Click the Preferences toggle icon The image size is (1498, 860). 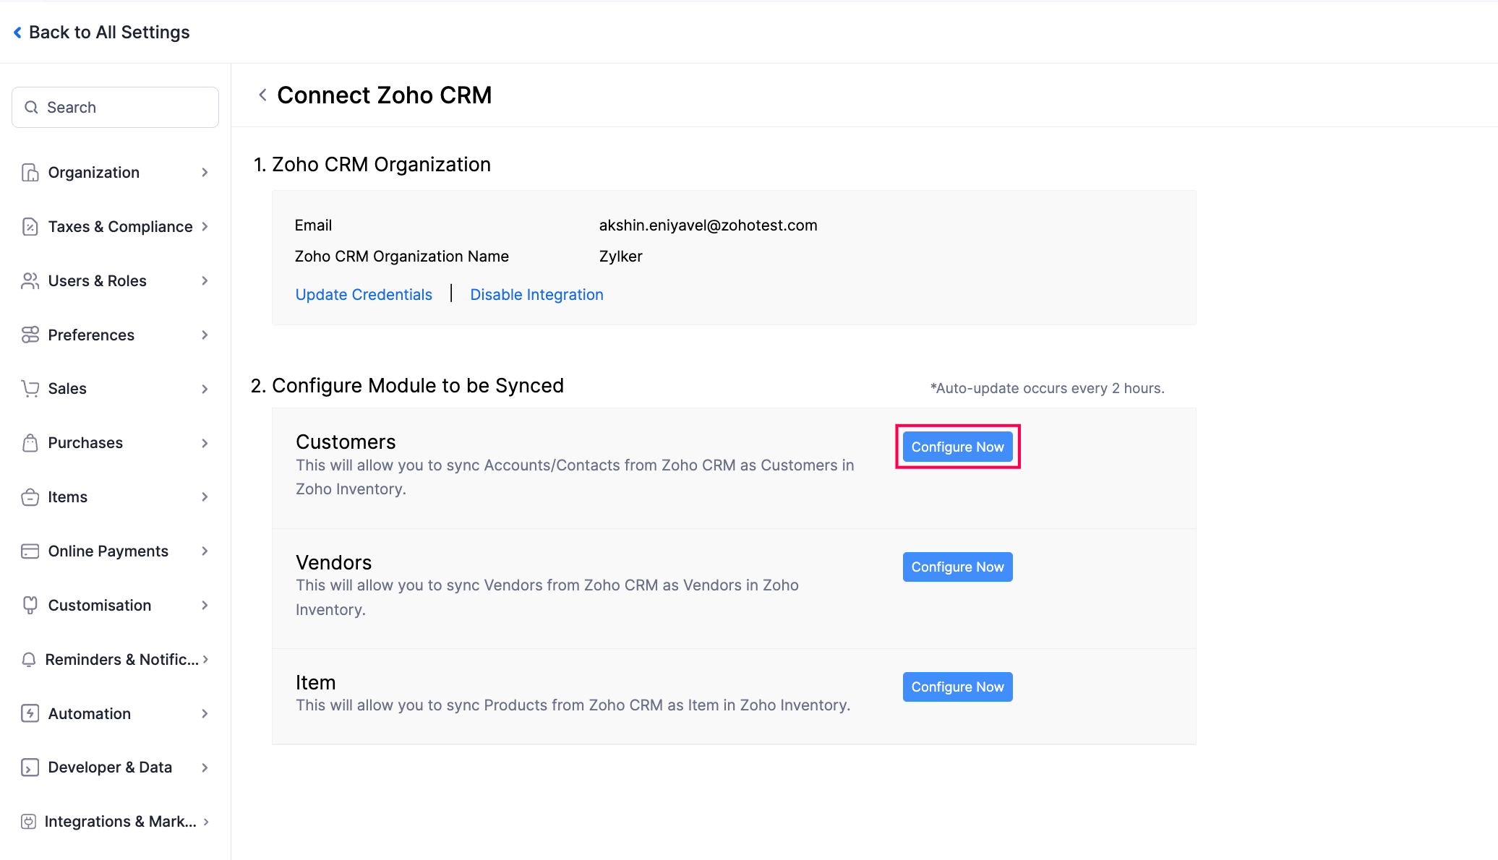tap(30, 335)
